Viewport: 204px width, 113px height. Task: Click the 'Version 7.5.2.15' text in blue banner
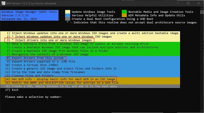(x=15, y=15)
